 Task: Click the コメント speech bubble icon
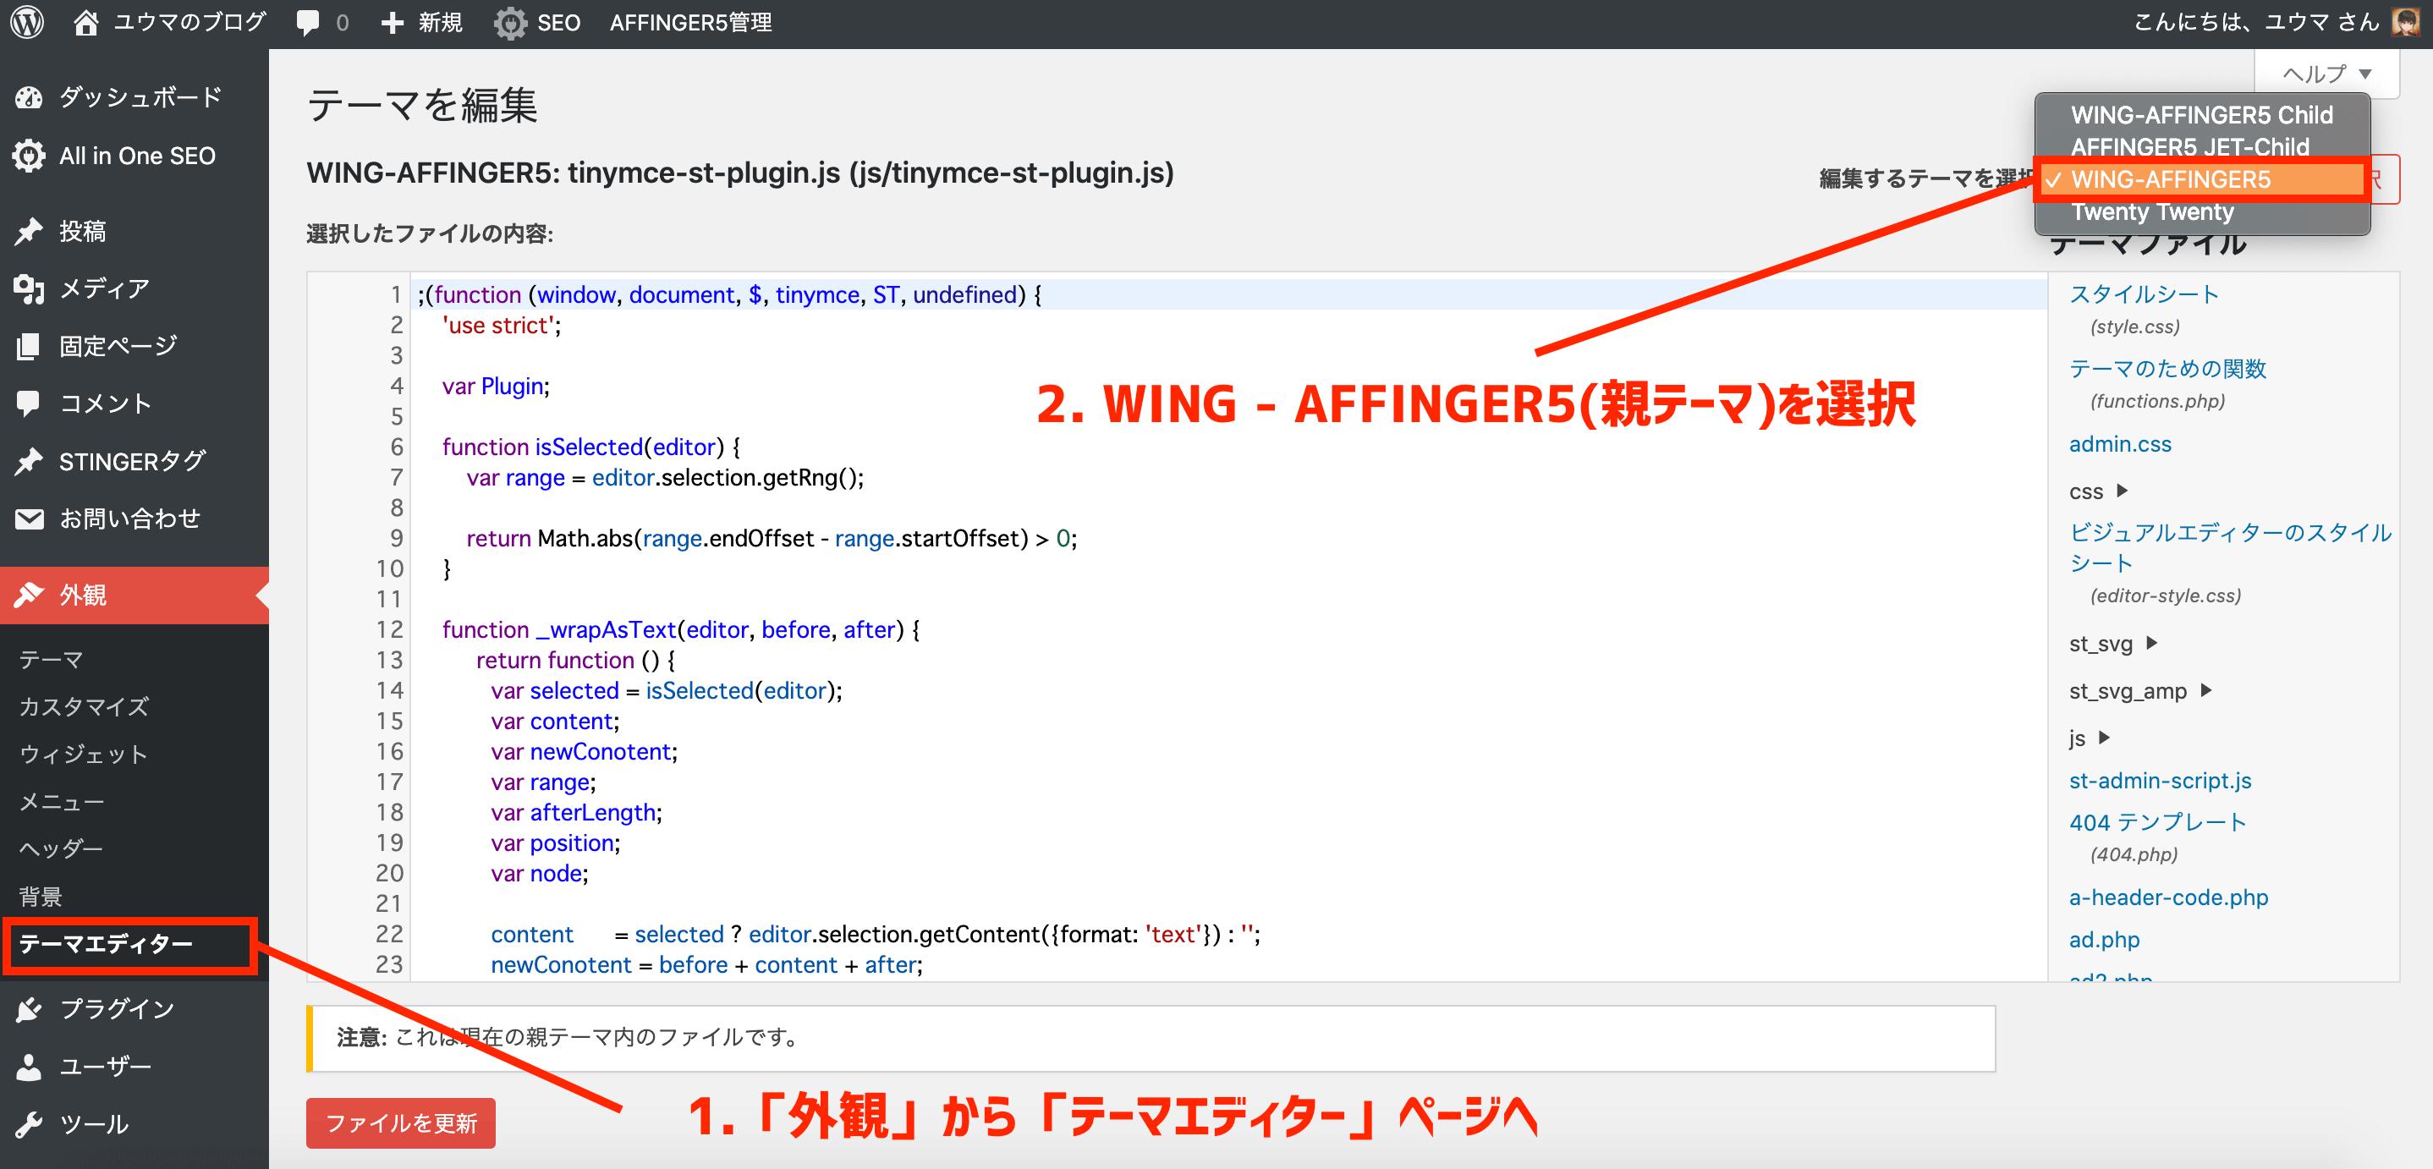pyautogui.click(x=28, y=404)
